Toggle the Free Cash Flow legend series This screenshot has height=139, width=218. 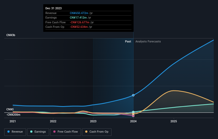66,132
